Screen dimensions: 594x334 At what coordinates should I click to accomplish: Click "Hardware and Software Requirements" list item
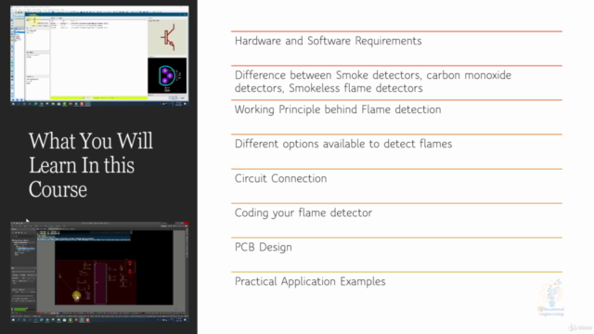coord(328,41)
